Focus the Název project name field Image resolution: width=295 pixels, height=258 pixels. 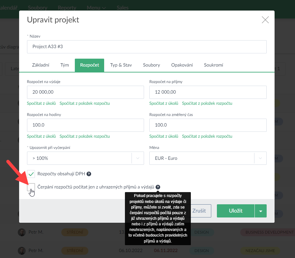147,47
